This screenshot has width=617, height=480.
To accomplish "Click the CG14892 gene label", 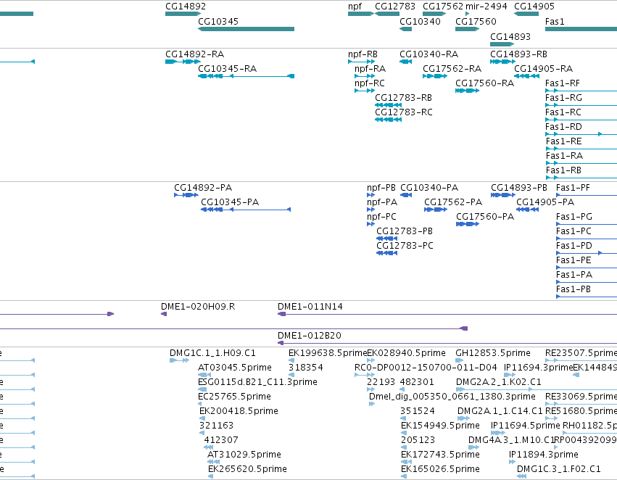I will [x=186, y=7].
